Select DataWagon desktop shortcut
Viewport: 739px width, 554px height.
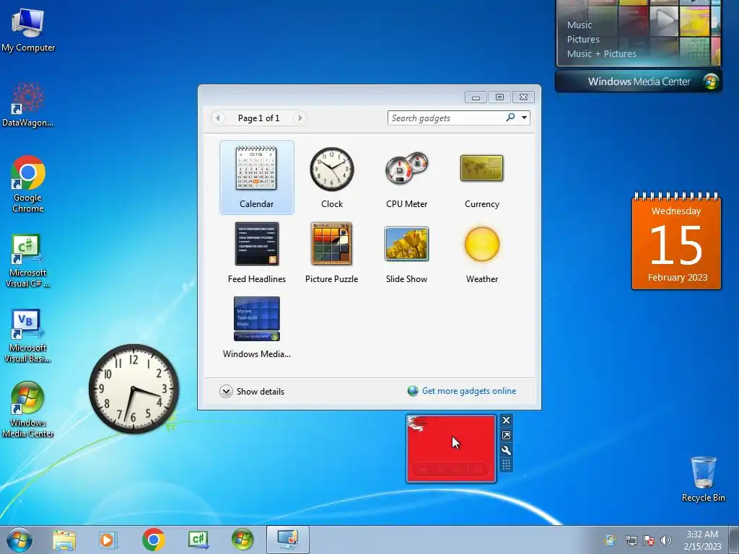coord(28,105)
